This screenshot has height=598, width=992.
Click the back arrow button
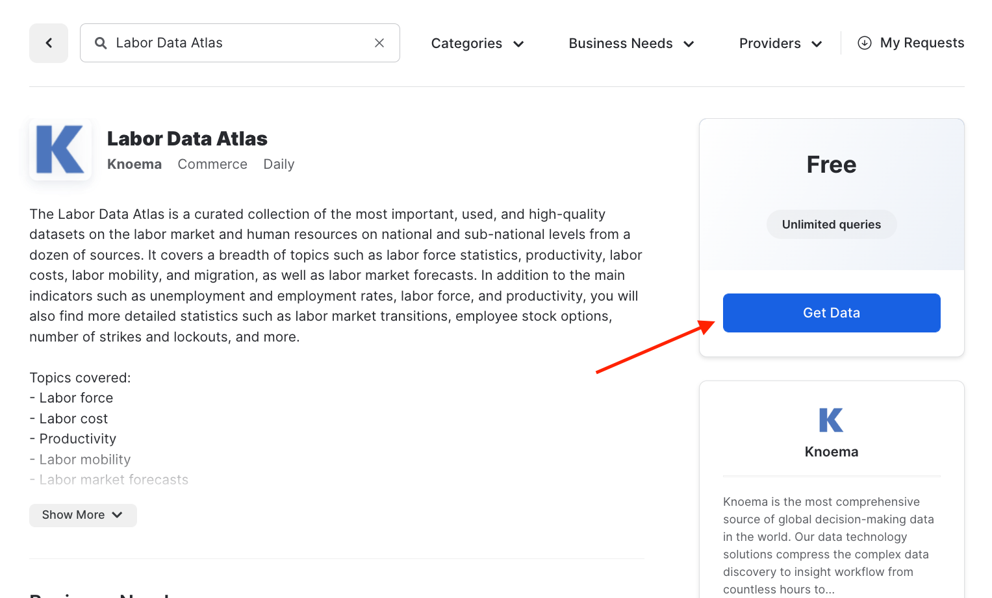point(49,44)
